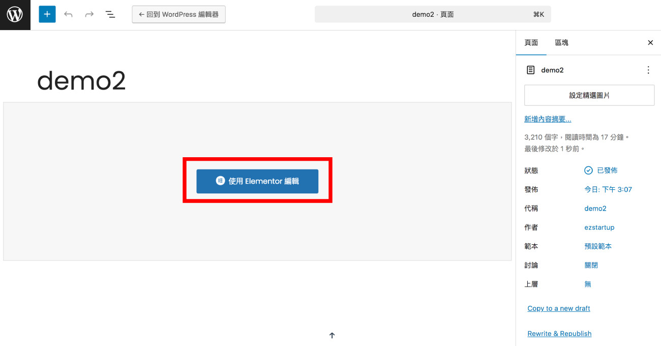
Task: Open the demo2 page actions menu
Action: point(648,70)
